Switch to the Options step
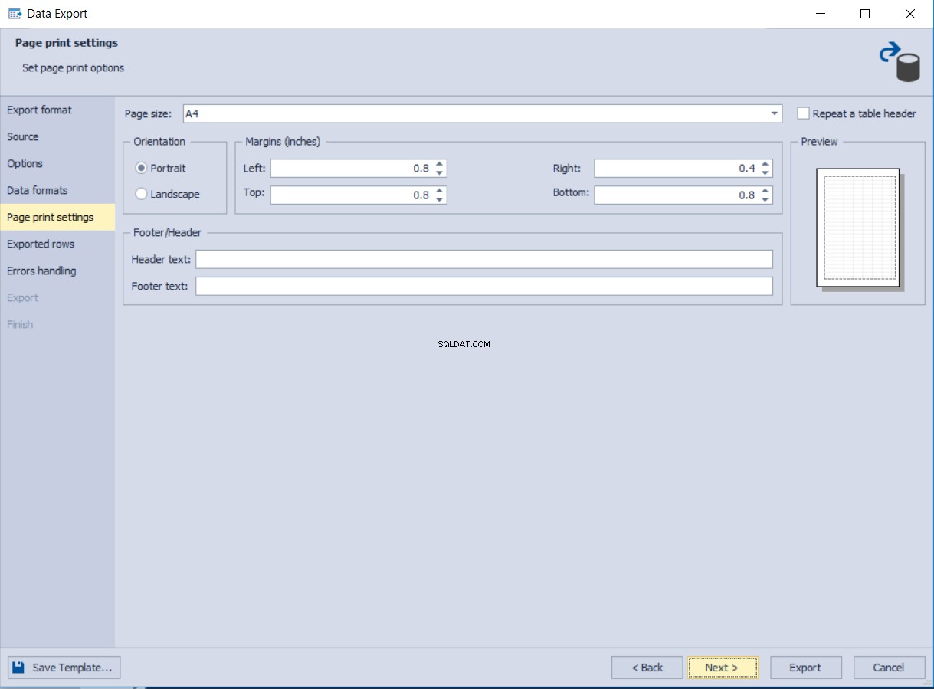The height and width of the screenshot is (689, 934). pos(57,164)
